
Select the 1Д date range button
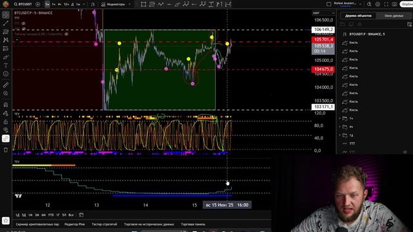click(17, 215)
